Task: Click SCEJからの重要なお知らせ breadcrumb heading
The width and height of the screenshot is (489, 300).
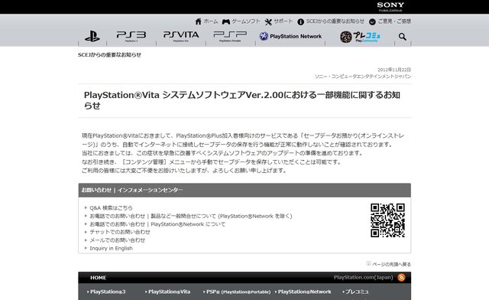Action: [109, 54]
